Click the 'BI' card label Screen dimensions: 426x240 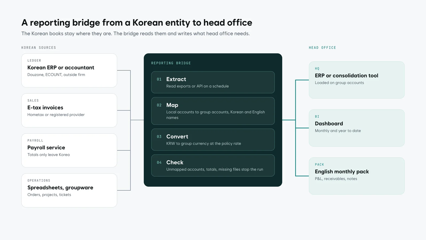pos(317,117)
